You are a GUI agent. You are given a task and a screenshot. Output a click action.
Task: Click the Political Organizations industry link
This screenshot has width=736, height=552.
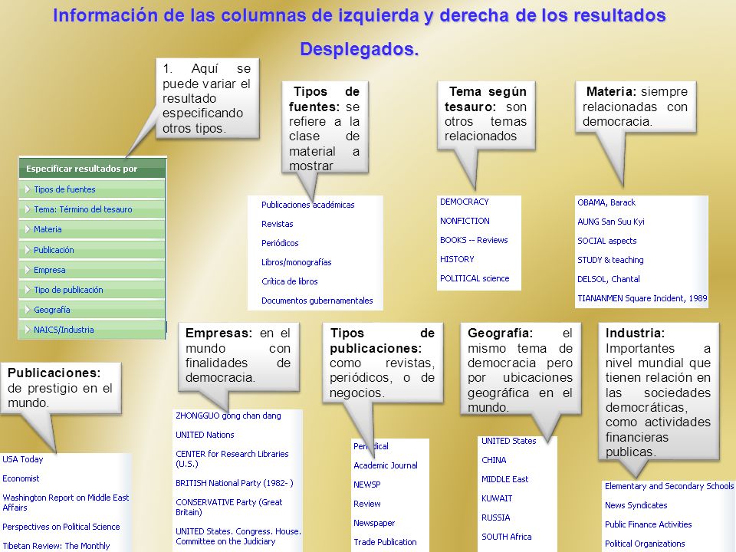pos(645,544)
